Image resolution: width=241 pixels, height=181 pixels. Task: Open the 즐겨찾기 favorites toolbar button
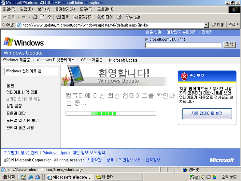(83, 17)
